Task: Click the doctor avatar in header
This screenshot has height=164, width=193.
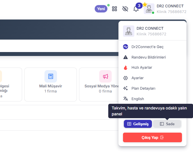Action: (149, 9)
